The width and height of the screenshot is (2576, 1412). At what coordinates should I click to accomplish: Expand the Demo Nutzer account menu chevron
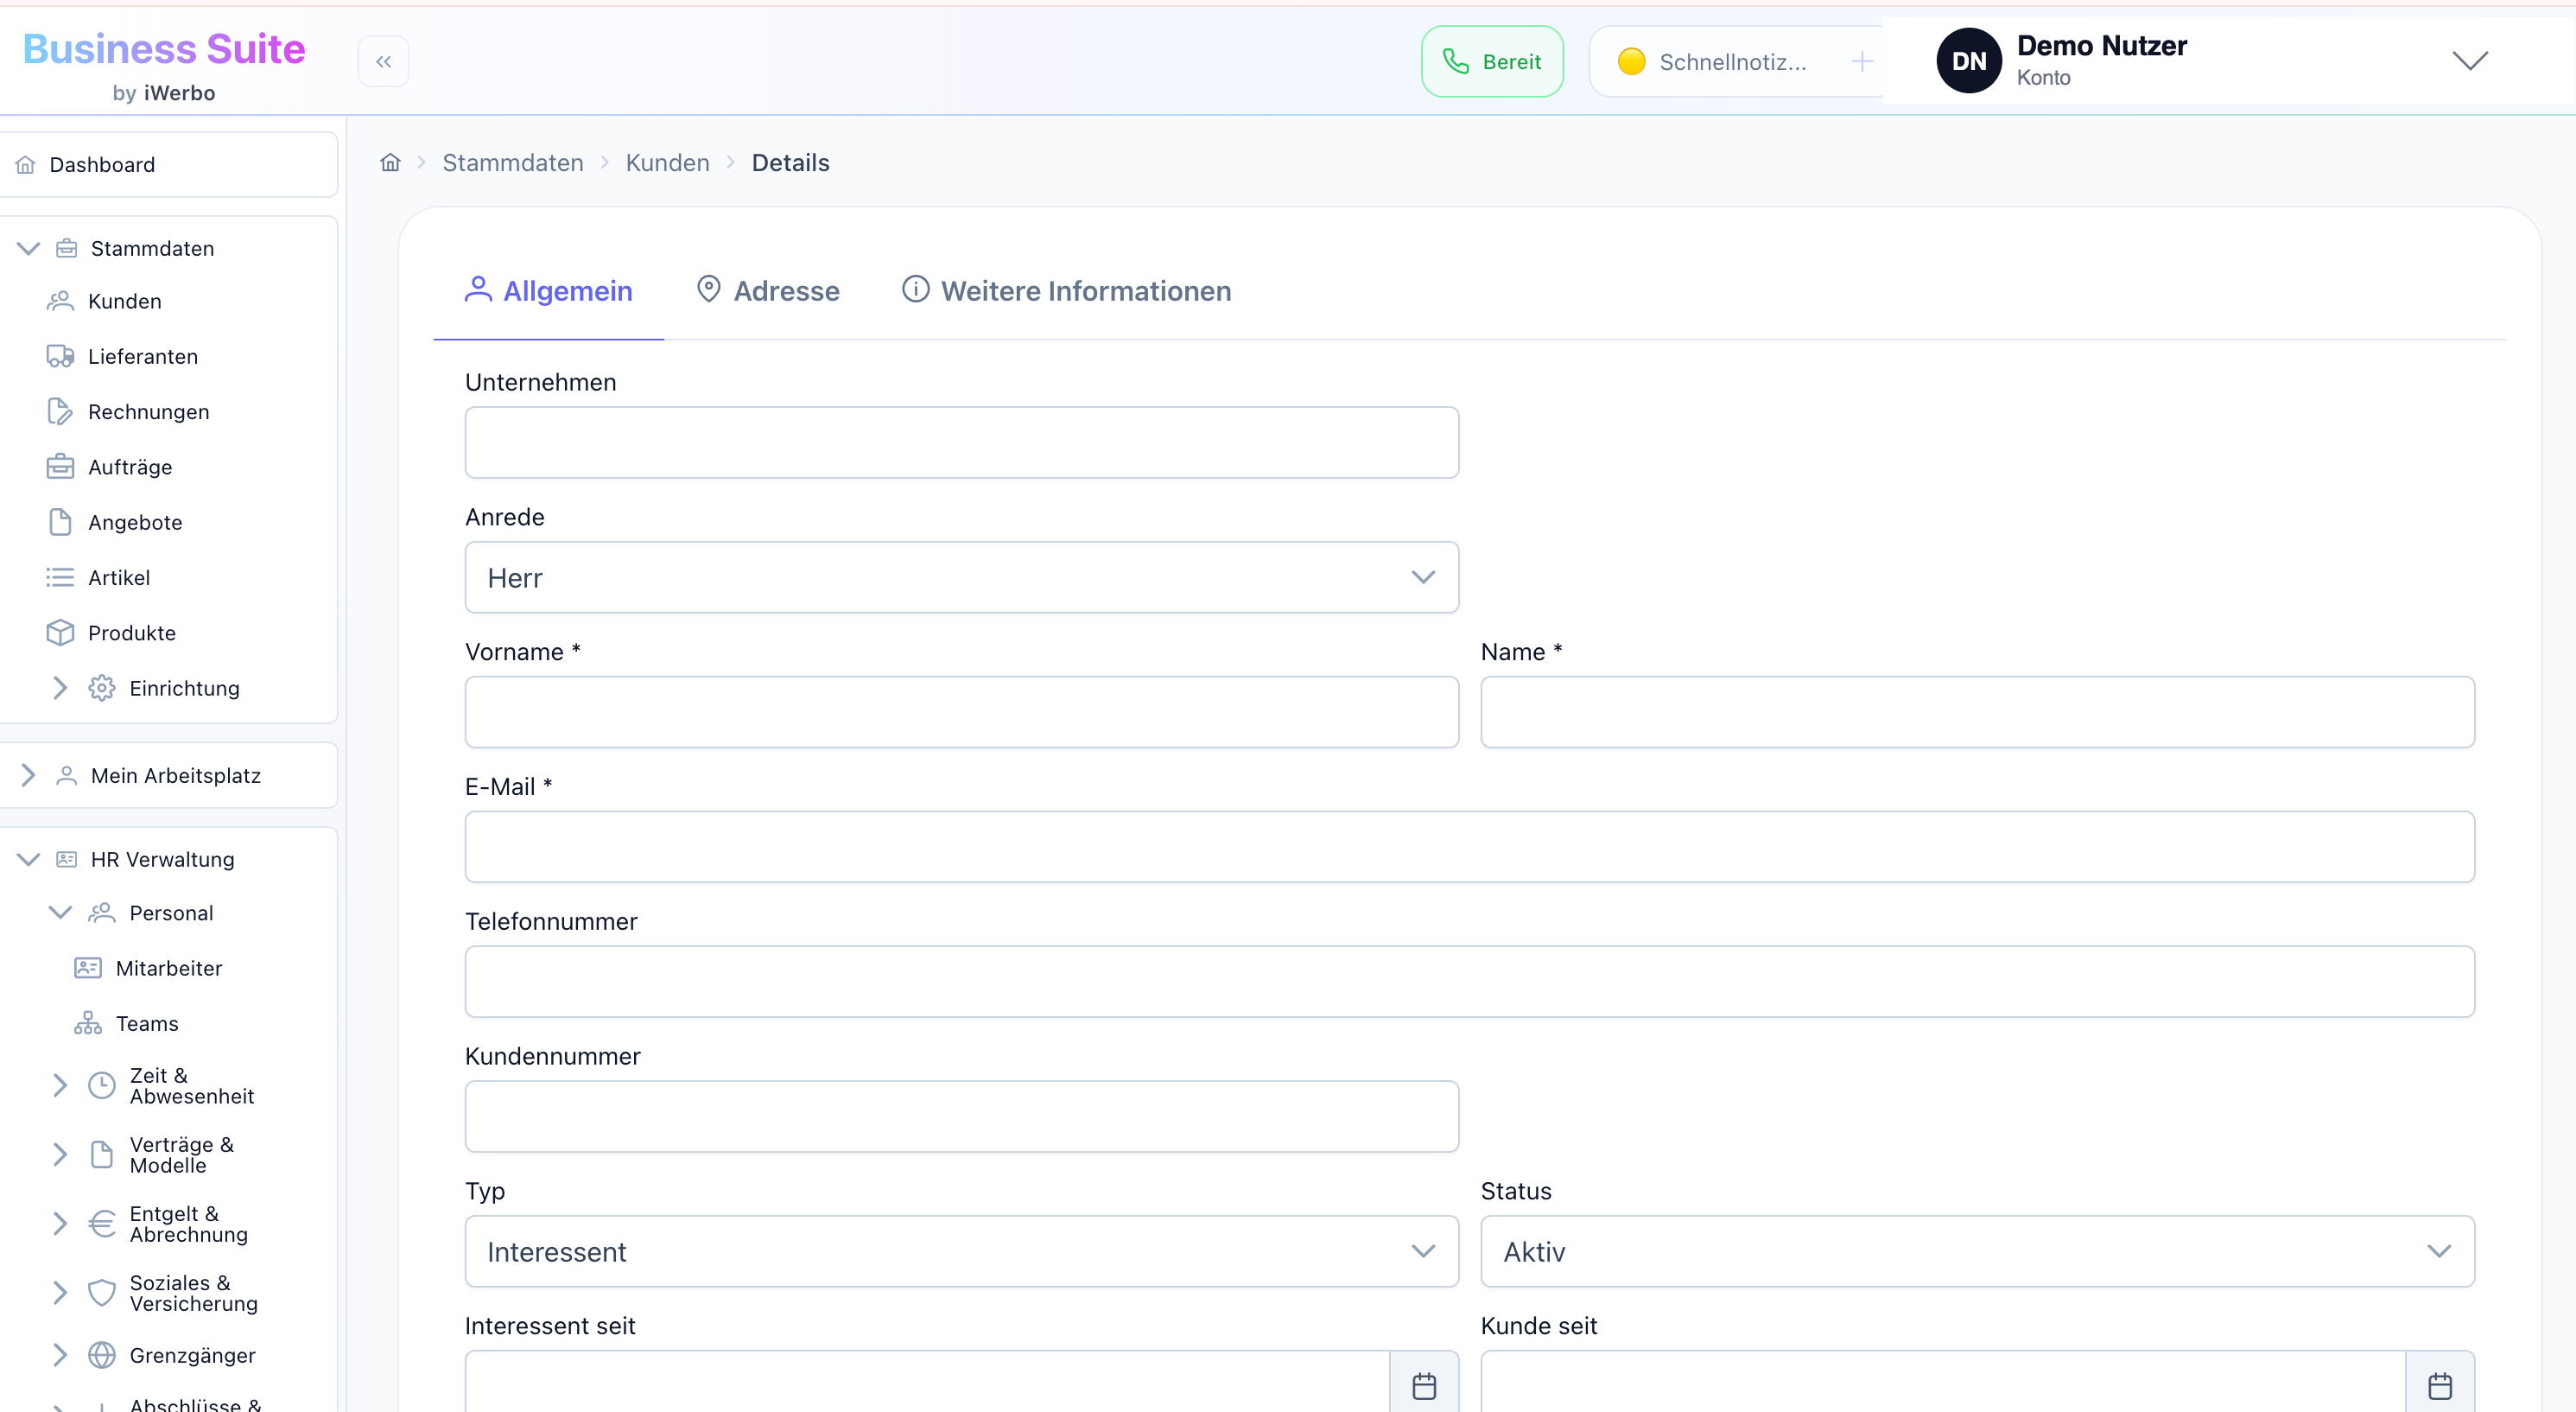click(2470, 61)
